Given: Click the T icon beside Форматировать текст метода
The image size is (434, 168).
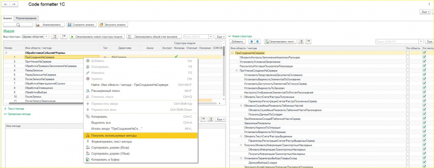Looking at the screenshot, I should 88,141.
